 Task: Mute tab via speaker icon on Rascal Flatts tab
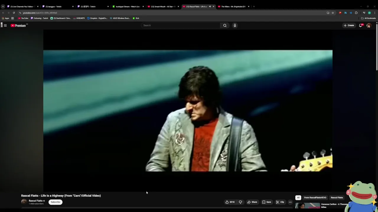(x=210, y=6)
